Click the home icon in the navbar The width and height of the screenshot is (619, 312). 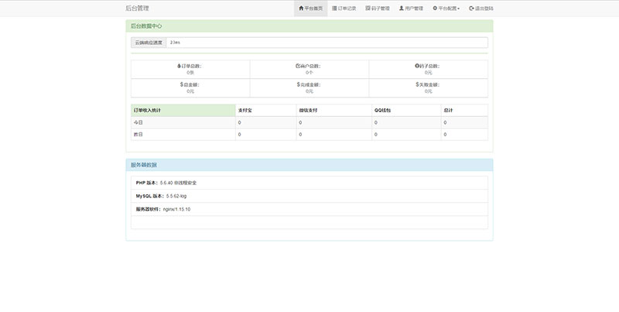pos(301,9)
